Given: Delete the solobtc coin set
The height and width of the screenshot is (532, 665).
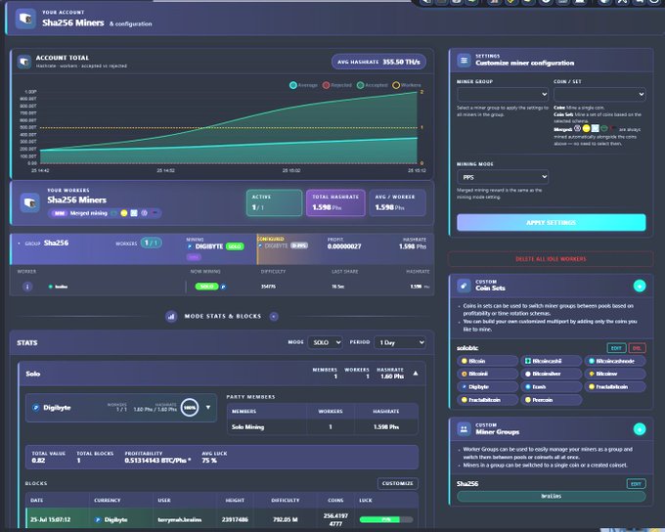Looking at the screenshot, I should click(x=637, y=348).
